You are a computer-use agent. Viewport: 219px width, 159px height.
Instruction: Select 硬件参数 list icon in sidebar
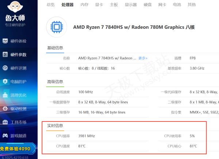pos(5,54)
